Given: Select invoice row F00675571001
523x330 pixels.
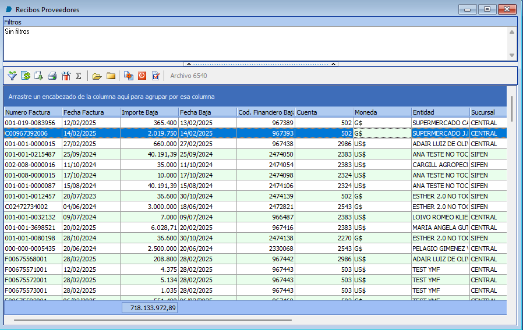Looking at the screenshot, I should point(255,269).
